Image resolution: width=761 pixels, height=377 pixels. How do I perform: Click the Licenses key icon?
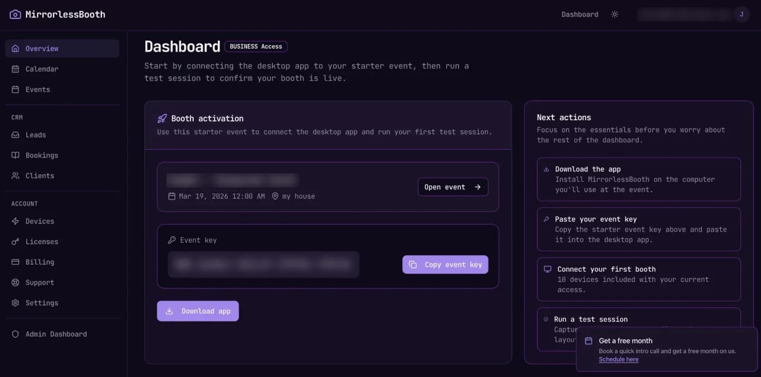click(x=15, y=242)
